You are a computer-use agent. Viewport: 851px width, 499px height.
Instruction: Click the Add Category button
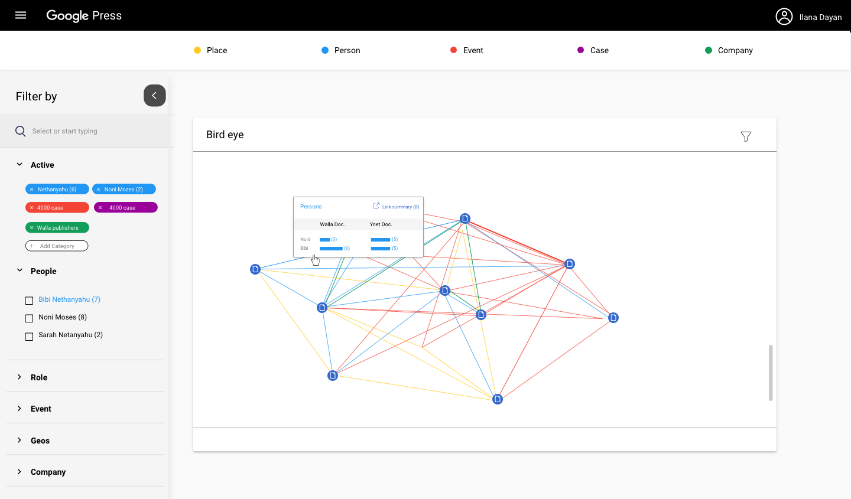tap(57, 246)
